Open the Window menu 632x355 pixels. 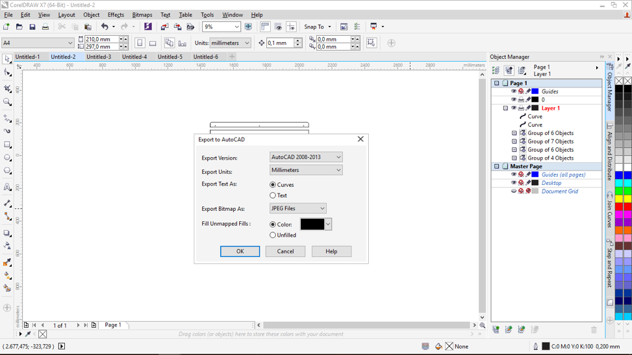[x=233, y=15]
